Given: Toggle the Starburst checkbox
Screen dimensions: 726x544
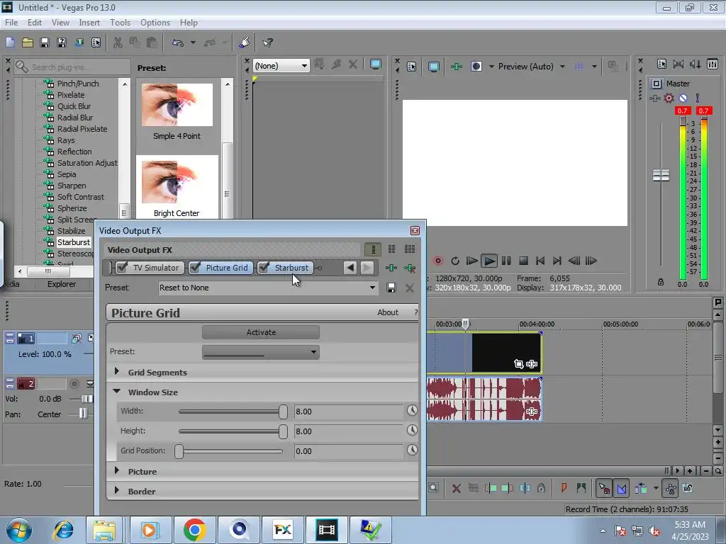Looking at the screenshot, I should [x=264, y=267].
